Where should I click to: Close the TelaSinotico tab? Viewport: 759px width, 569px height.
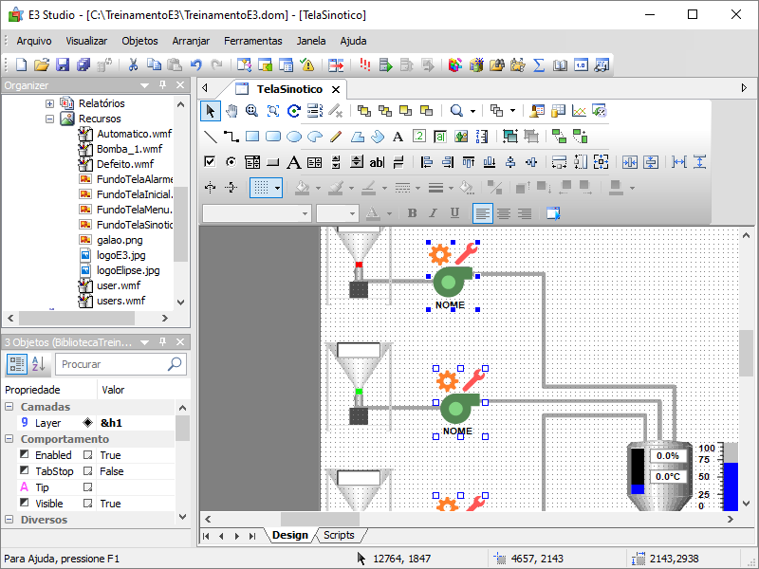tap(336, 89)
